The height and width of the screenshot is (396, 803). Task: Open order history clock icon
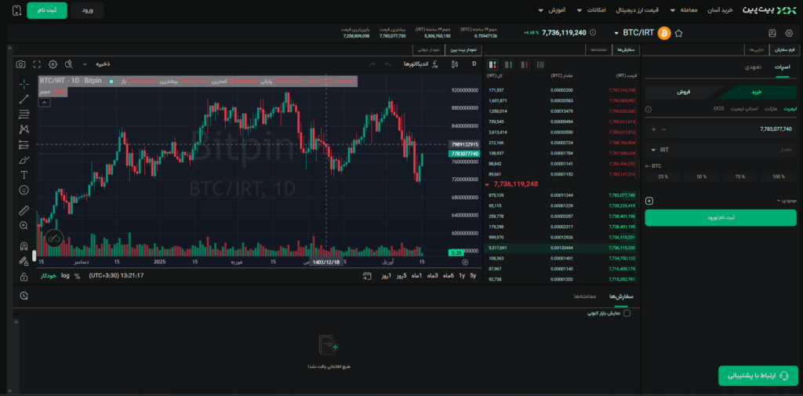pyautogui.click(x=24, y=296)
